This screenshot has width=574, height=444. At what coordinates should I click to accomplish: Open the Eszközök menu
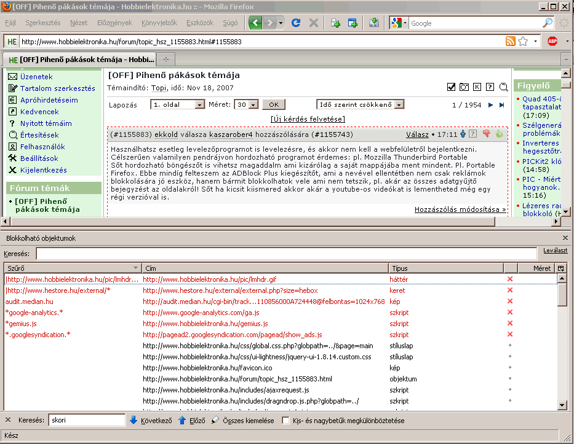tap(200, 23)
